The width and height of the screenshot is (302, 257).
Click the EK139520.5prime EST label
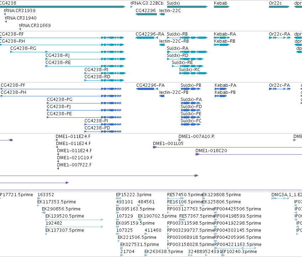tap(65, 216)
